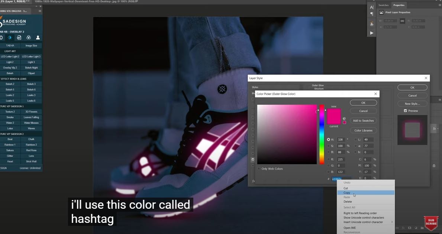Open the Character panel icon
This screenshot has width=442, height=234.
point(372,7)
